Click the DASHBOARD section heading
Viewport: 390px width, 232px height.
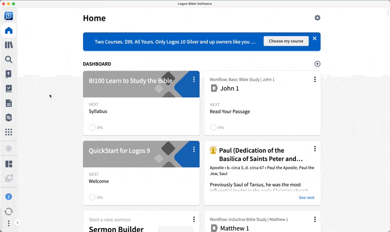click(x=97, y=64)
